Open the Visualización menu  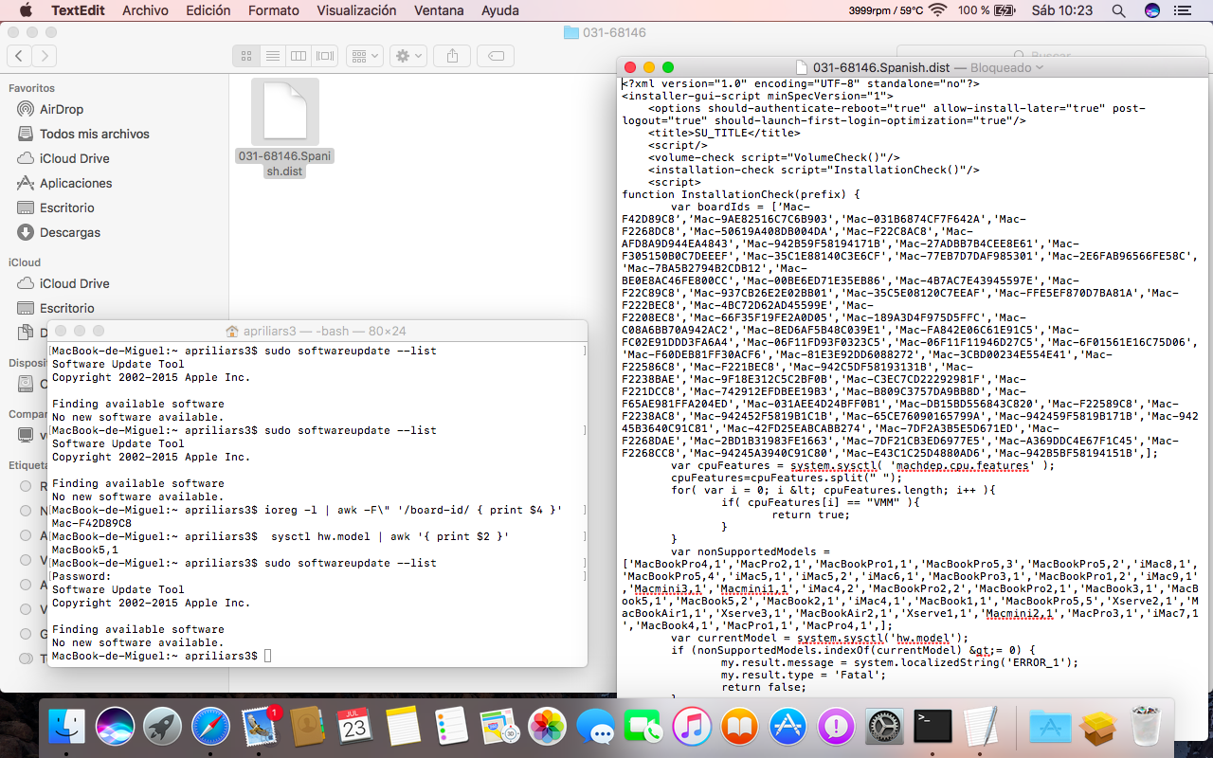pyautogui.click(x=356, y=10)
